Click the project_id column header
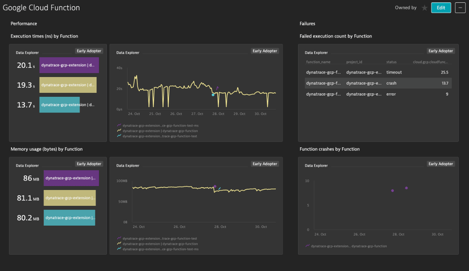 click(x=354, y=62)
